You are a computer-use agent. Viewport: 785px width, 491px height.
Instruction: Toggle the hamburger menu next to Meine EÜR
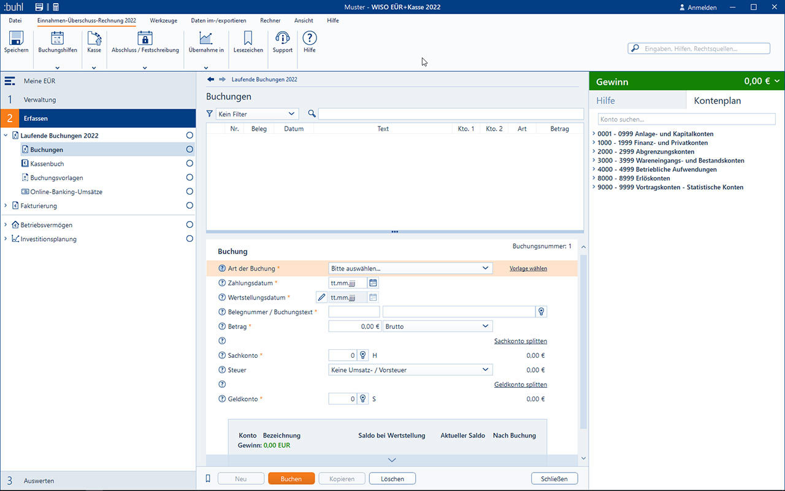tap(10, 81)
